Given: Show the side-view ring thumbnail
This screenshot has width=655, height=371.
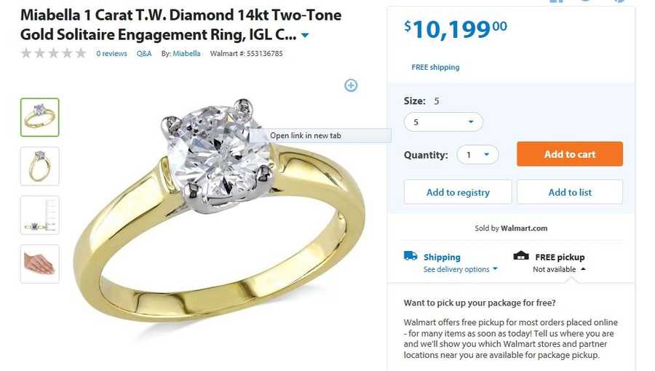Looking at the screenshot, I should [x=40, y=166].
